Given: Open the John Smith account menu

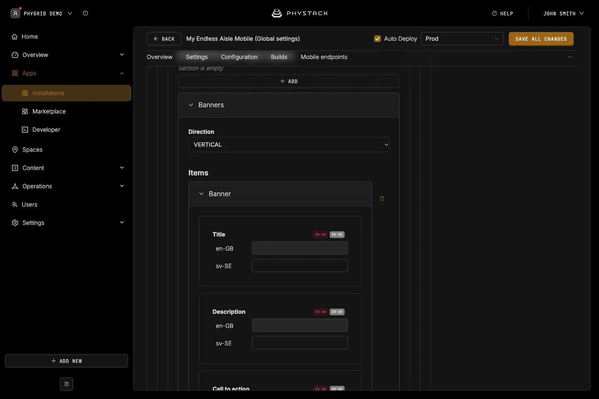Looking at the screenshot, I should click(x=564, y=13).
